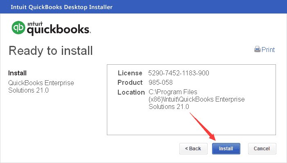Cancel the QuickBooks installation
The height and width of the screenshot is (163, 287).
pos(262,149)
